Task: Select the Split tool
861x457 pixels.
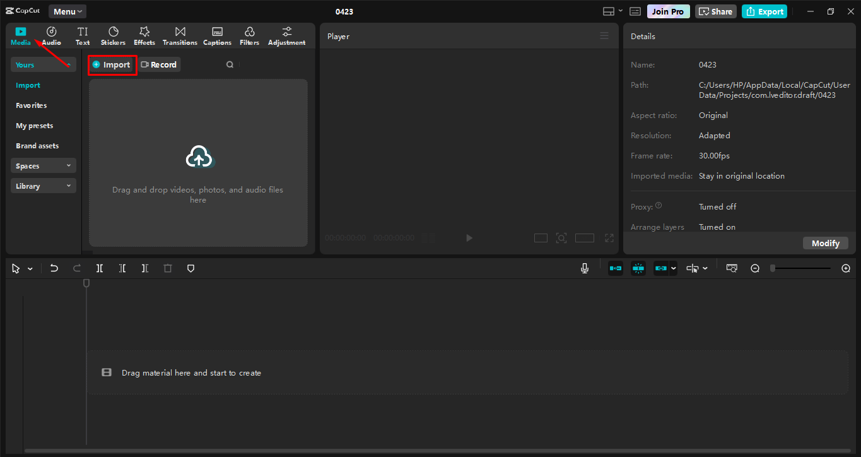Action: click(99, 268)
